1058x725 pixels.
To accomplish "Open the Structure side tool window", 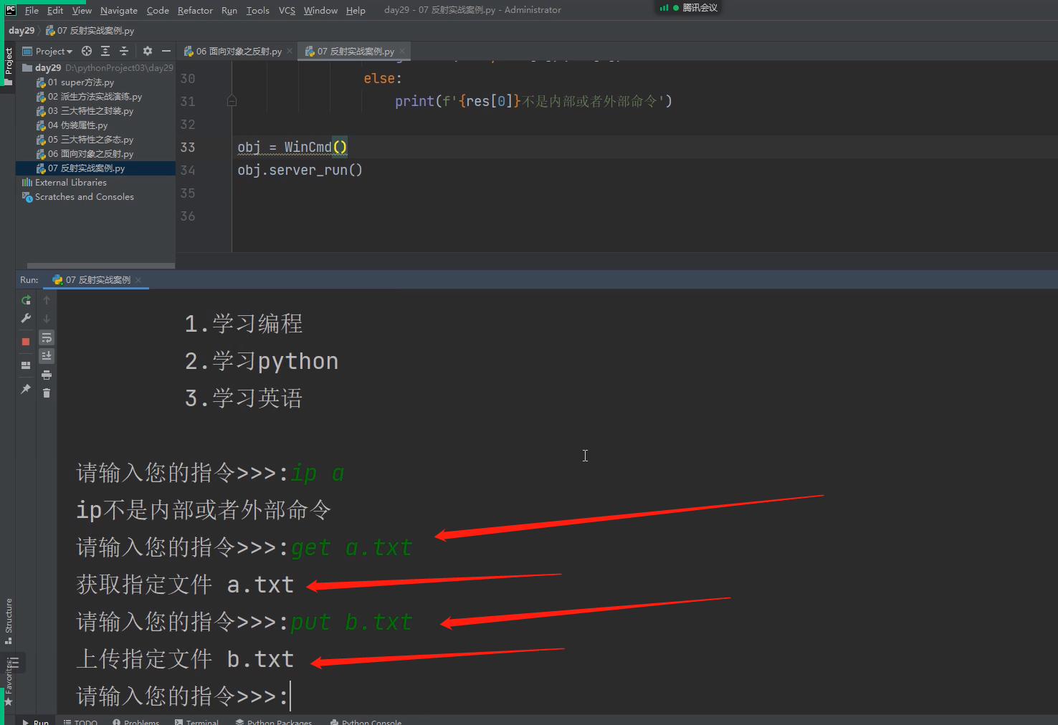I will pyautogui.click(x=8, y=620).
